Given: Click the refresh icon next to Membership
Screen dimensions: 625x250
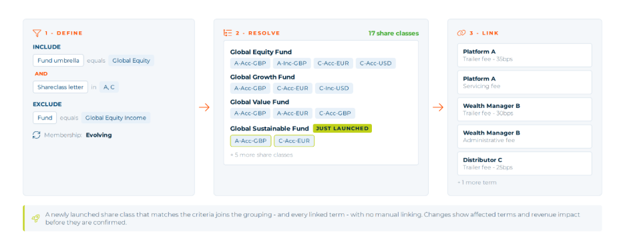Looking at the screenshot, I should (37, 135).
